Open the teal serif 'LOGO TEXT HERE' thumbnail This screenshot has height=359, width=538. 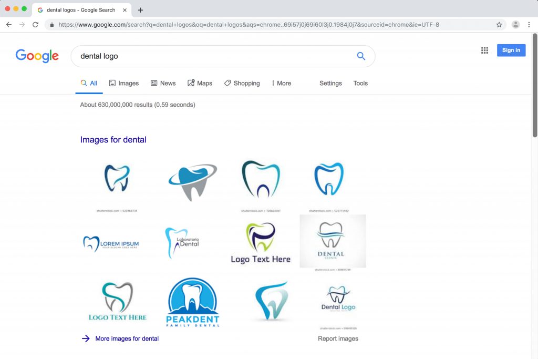pos(118,301)
